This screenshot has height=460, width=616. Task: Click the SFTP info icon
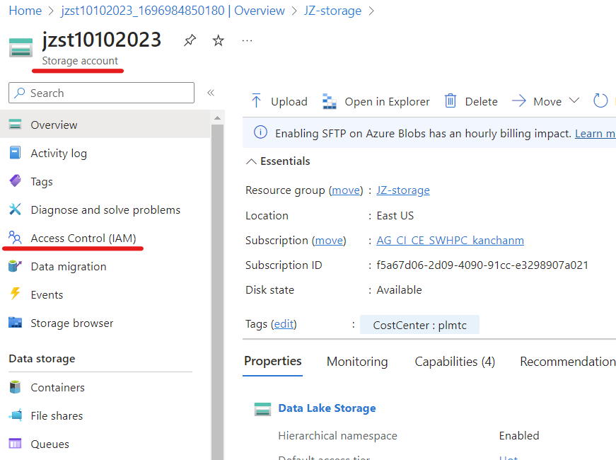[x=260, y=132]
